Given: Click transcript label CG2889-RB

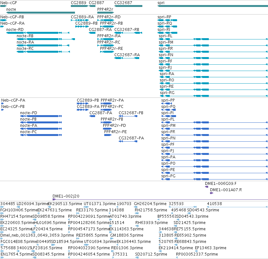Looking at the screenshot, I should (87, 23).
